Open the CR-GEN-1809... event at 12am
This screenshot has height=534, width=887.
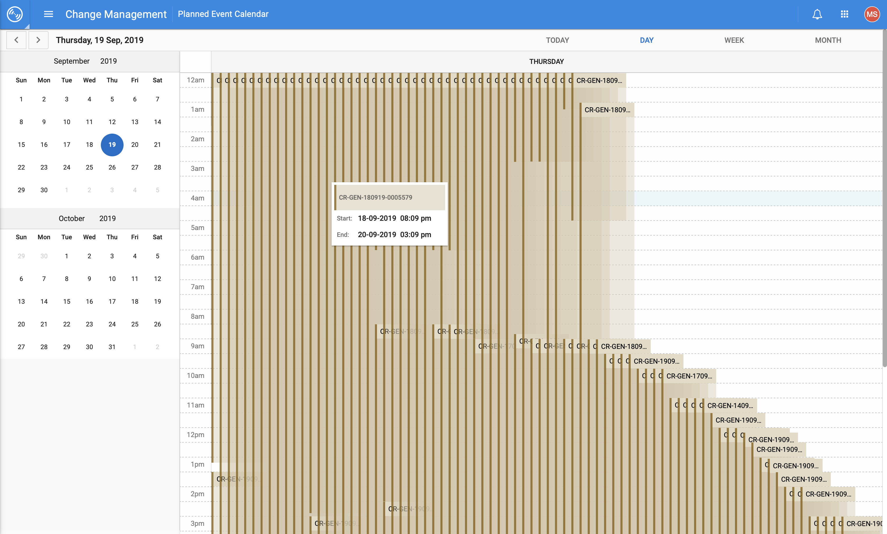tap(599, 81)
